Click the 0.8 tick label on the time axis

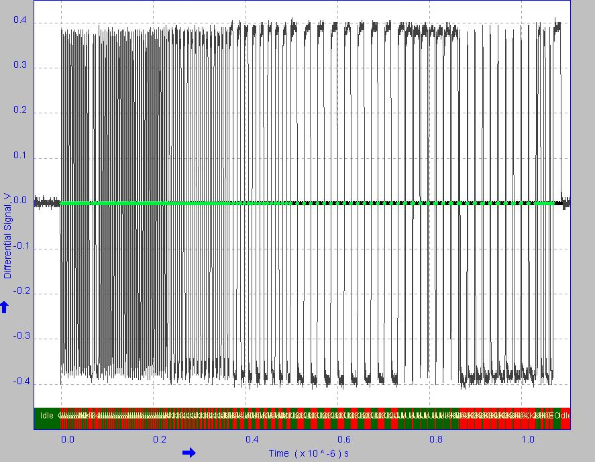coord(436,439)
